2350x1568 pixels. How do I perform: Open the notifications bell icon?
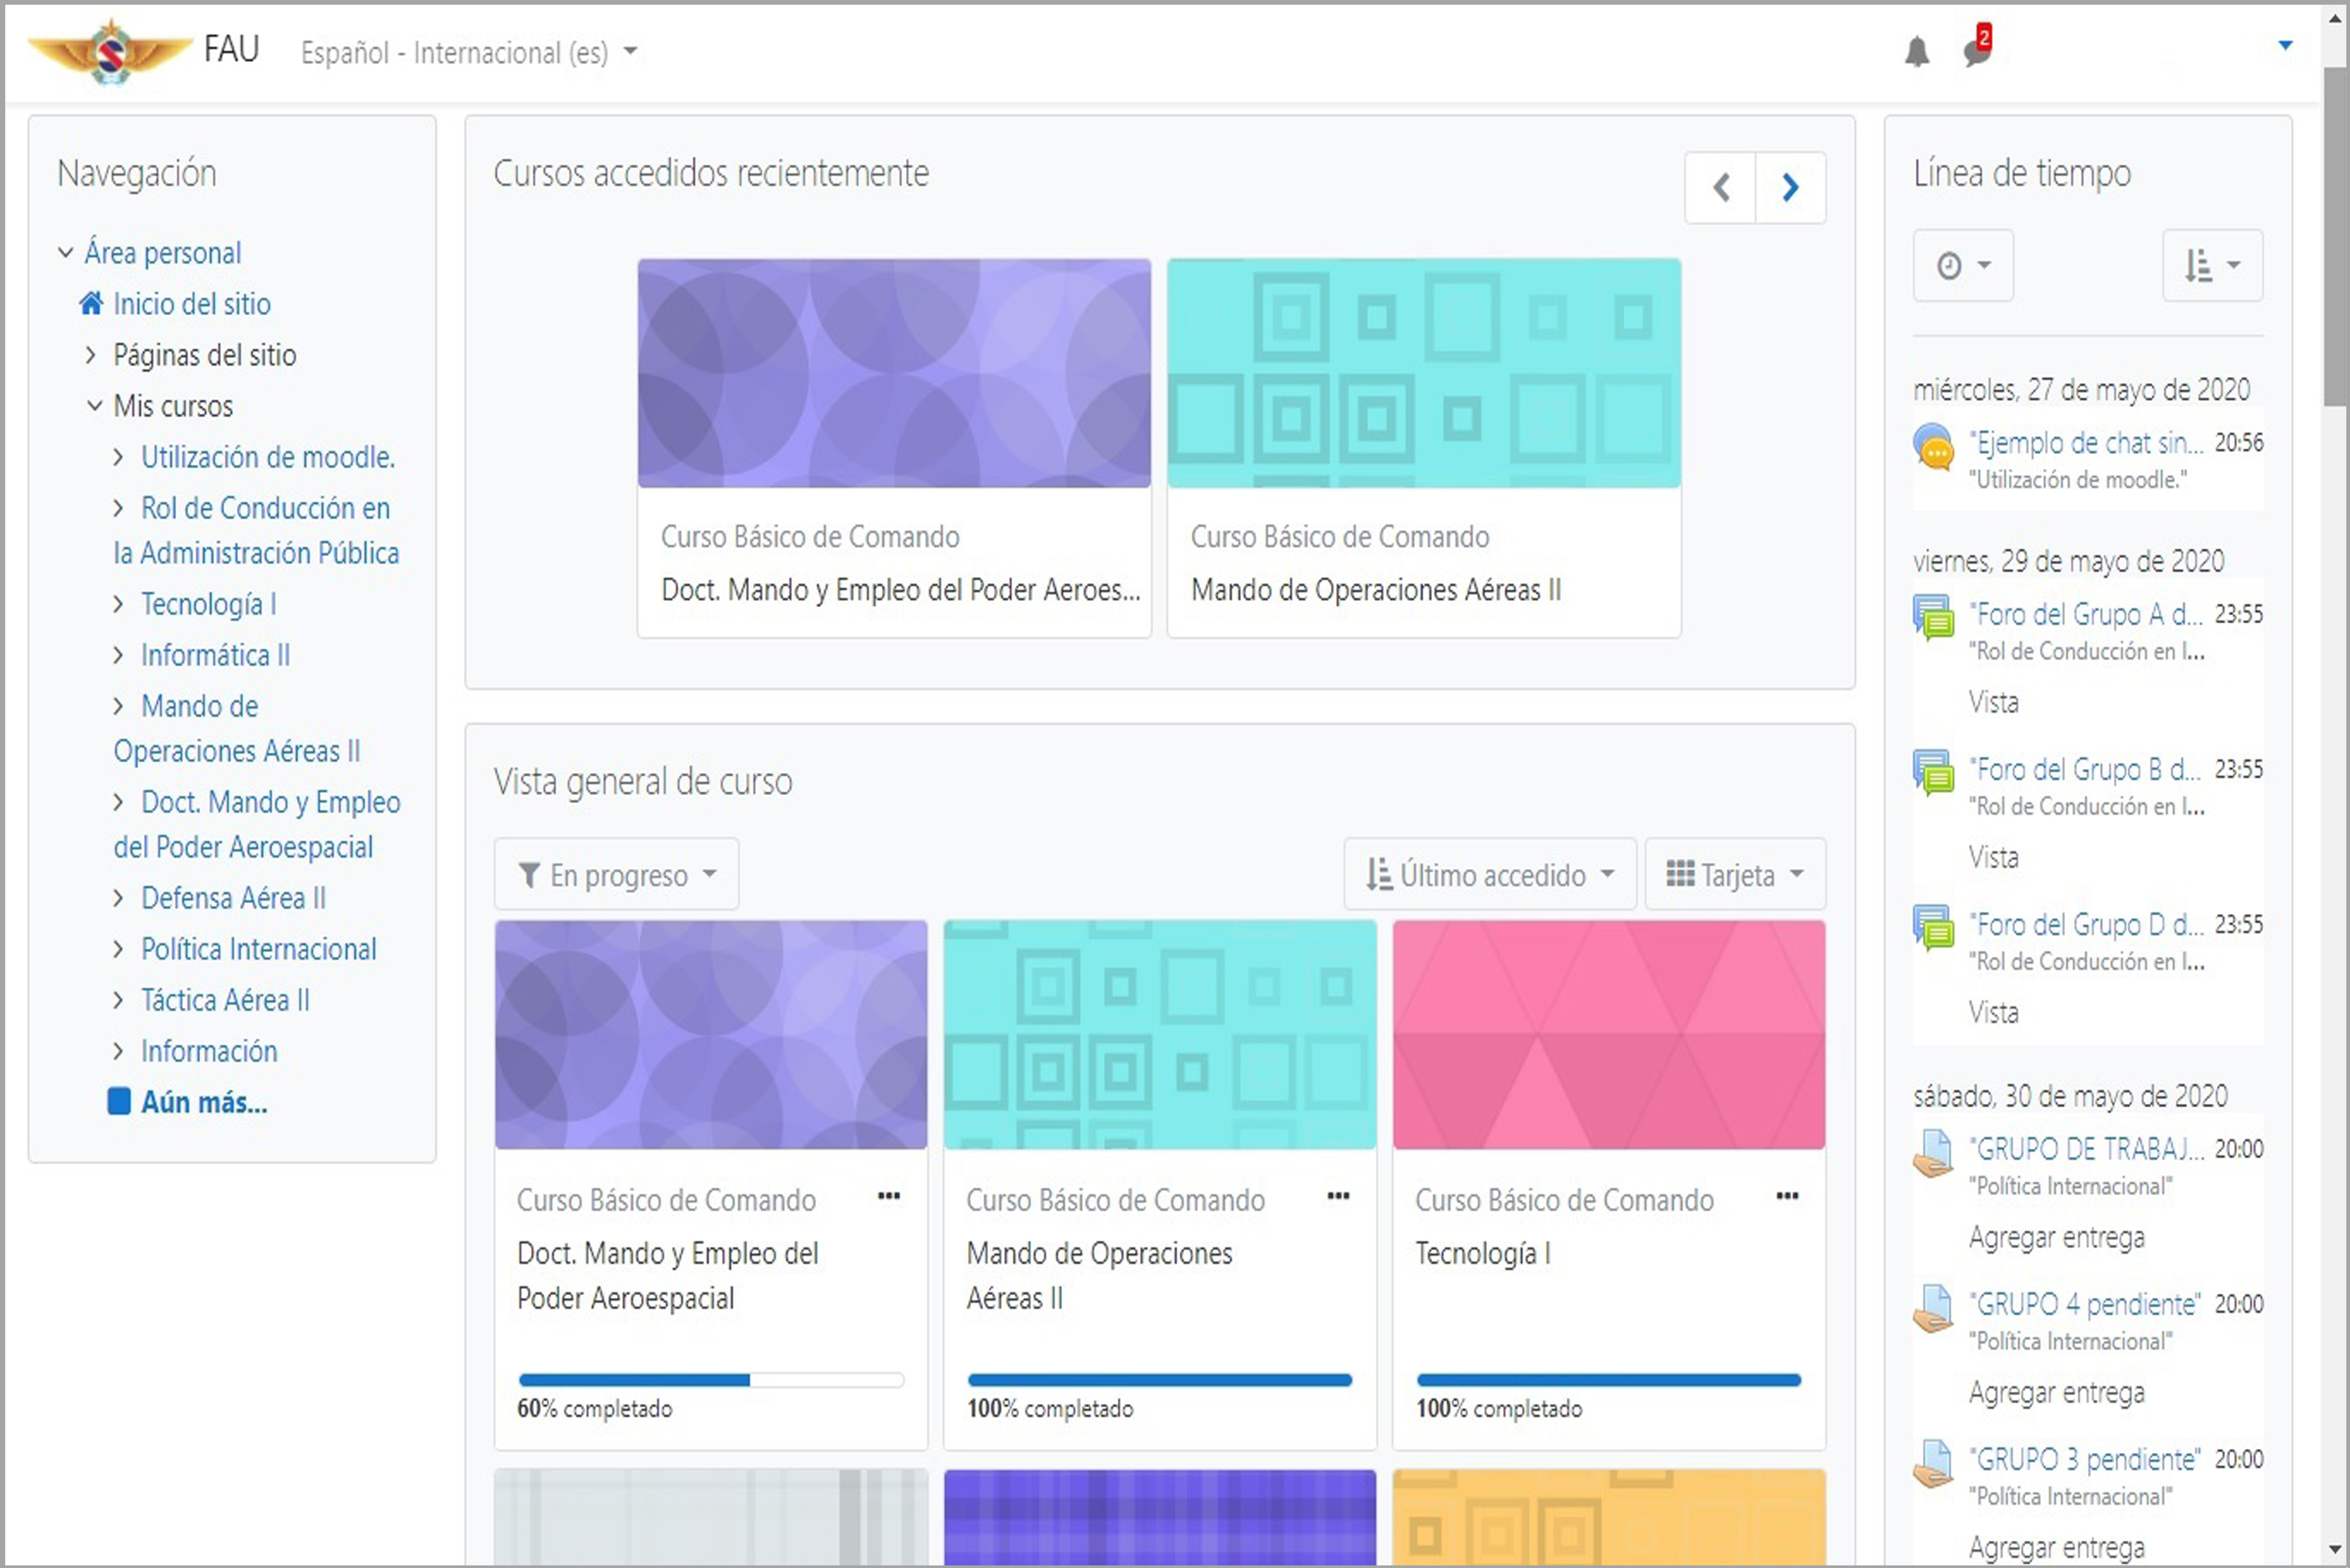(1916, 51)
